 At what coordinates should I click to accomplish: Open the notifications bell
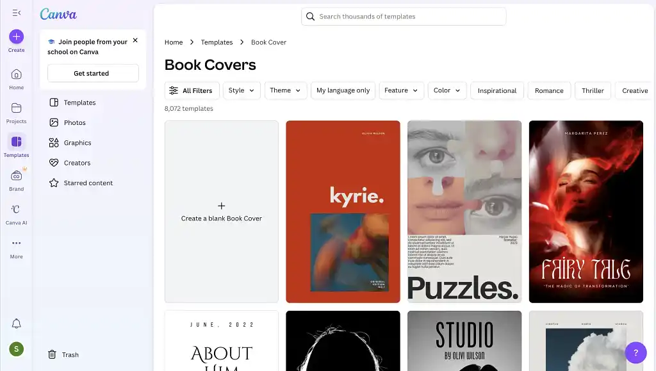tap(17, 324)
